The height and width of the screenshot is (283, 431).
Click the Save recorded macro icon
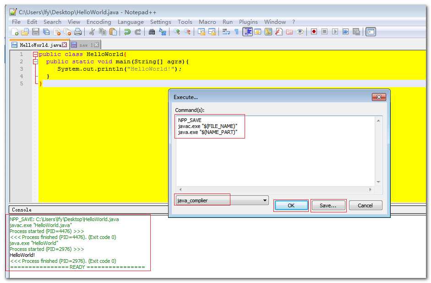[356, 32]
